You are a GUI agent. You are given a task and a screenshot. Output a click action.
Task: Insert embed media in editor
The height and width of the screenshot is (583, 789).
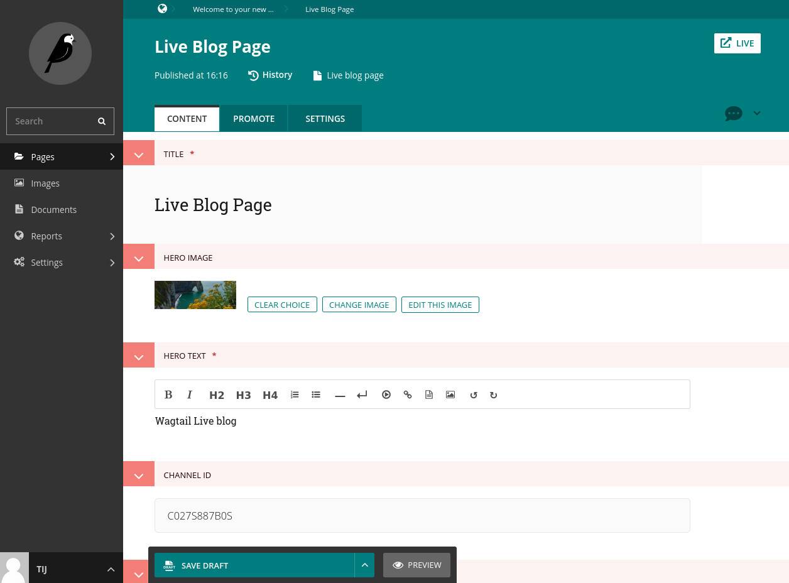point(386,395)
